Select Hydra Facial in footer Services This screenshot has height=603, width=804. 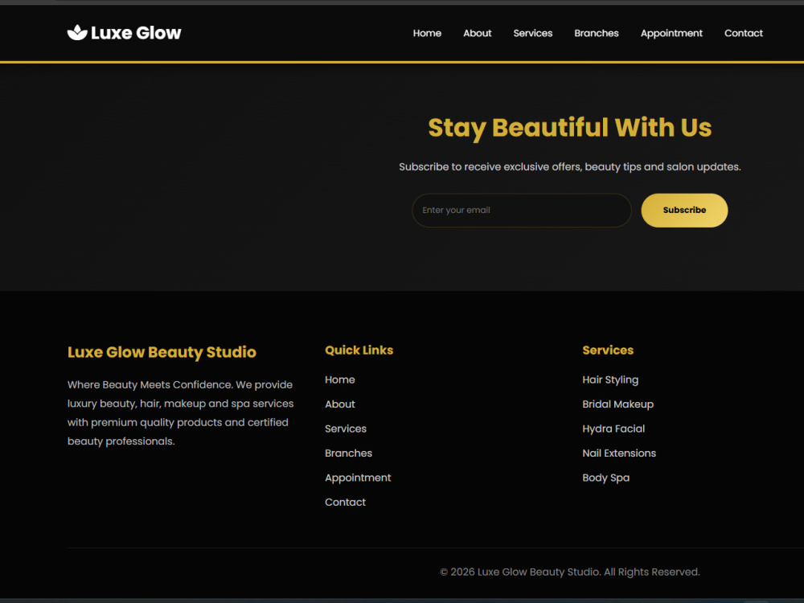pyautogui.click(x=613, y=429)
